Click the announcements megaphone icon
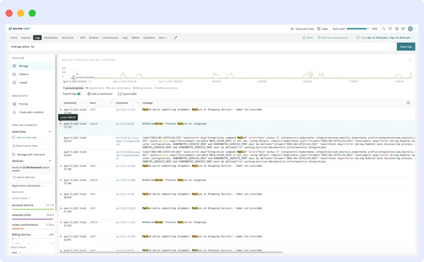Viewport: 424px width, 262px height. (x=403, y=29)
